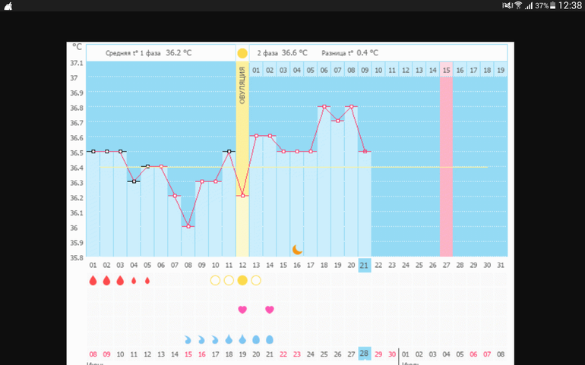Tap the yellow ovulation sun icon in header

[x=242, y=53]
